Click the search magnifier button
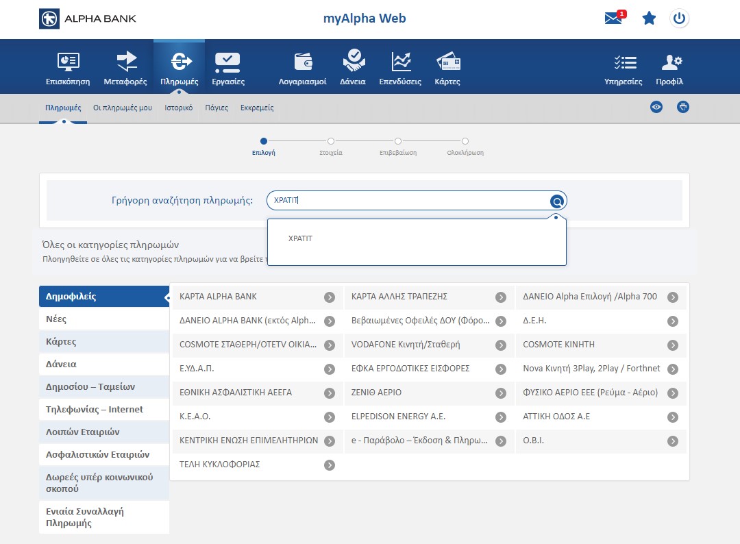 (557, 201)
